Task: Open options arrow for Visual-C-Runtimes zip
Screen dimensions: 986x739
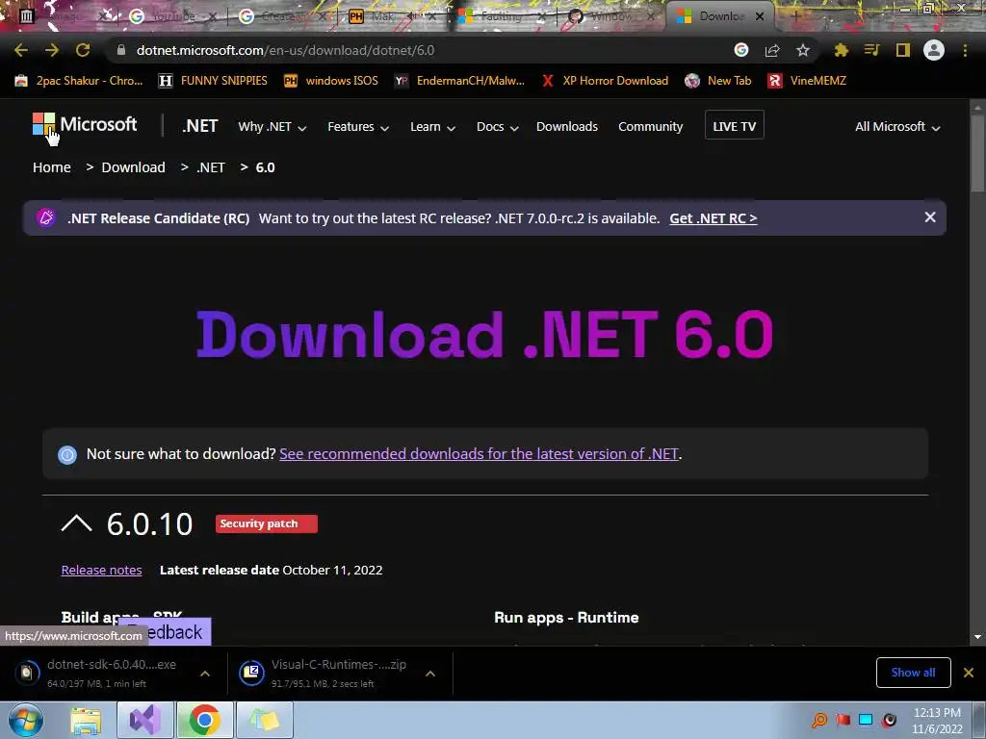Action: pos(430,674)
